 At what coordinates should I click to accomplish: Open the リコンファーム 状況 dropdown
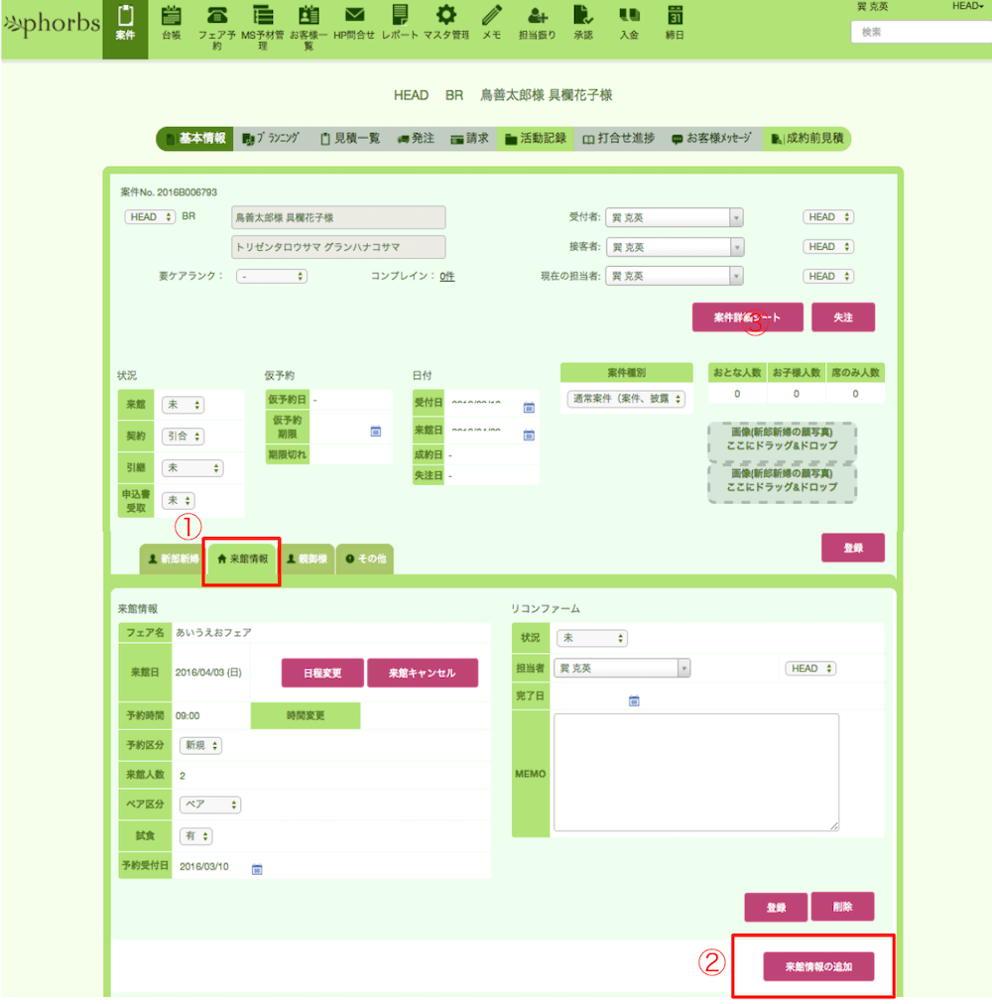pyautogui.click(x=592, y=638)
